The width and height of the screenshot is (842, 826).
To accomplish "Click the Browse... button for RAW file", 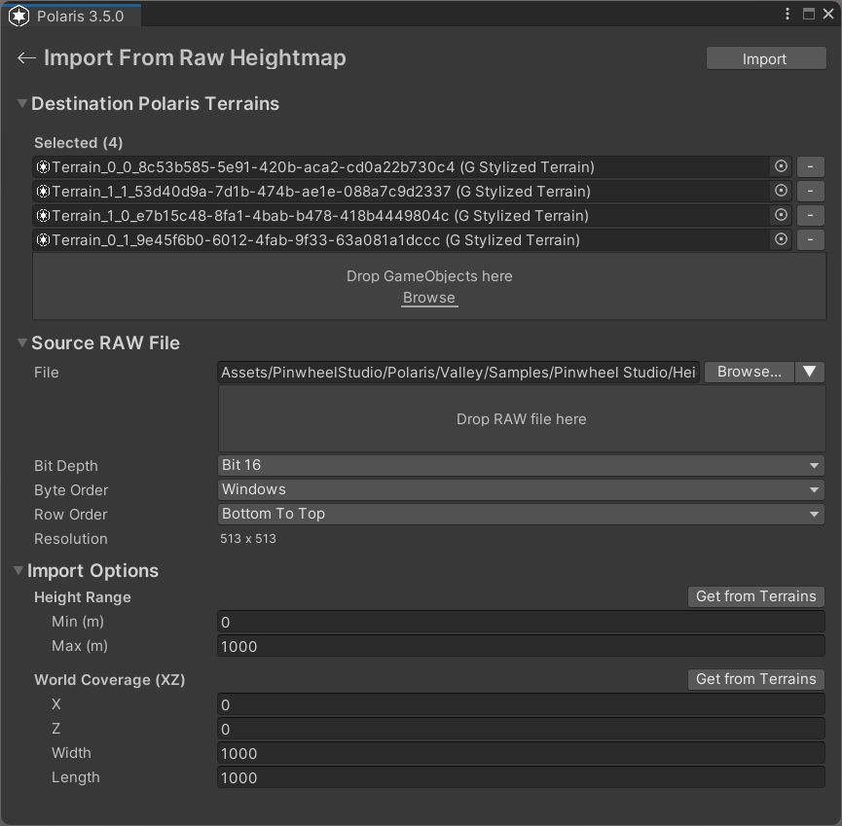I will coord(750,372).
